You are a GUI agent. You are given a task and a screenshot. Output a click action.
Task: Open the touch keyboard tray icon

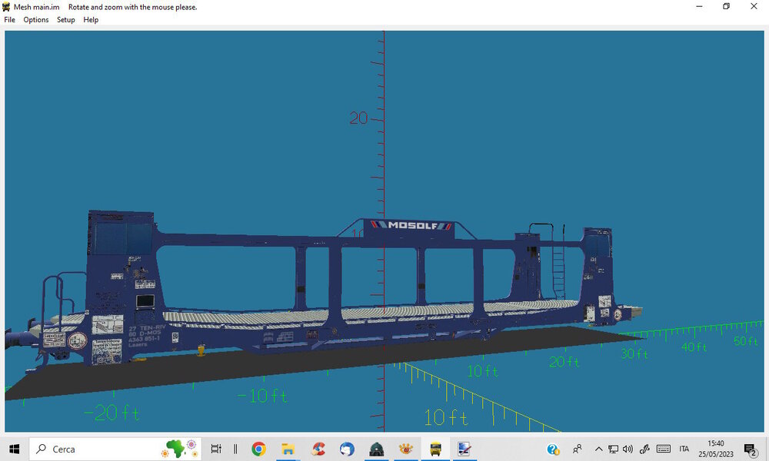pos(664,449)
